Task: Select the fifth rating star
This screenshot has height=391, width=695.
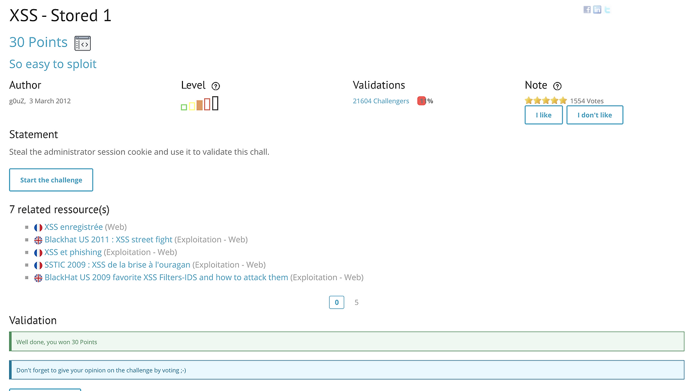Action: [x=563, y=100]
